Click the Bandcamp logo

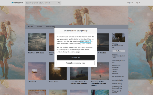(x=17, y=3)
